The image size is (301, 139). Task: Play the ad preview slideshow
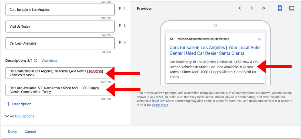point(264,8)
